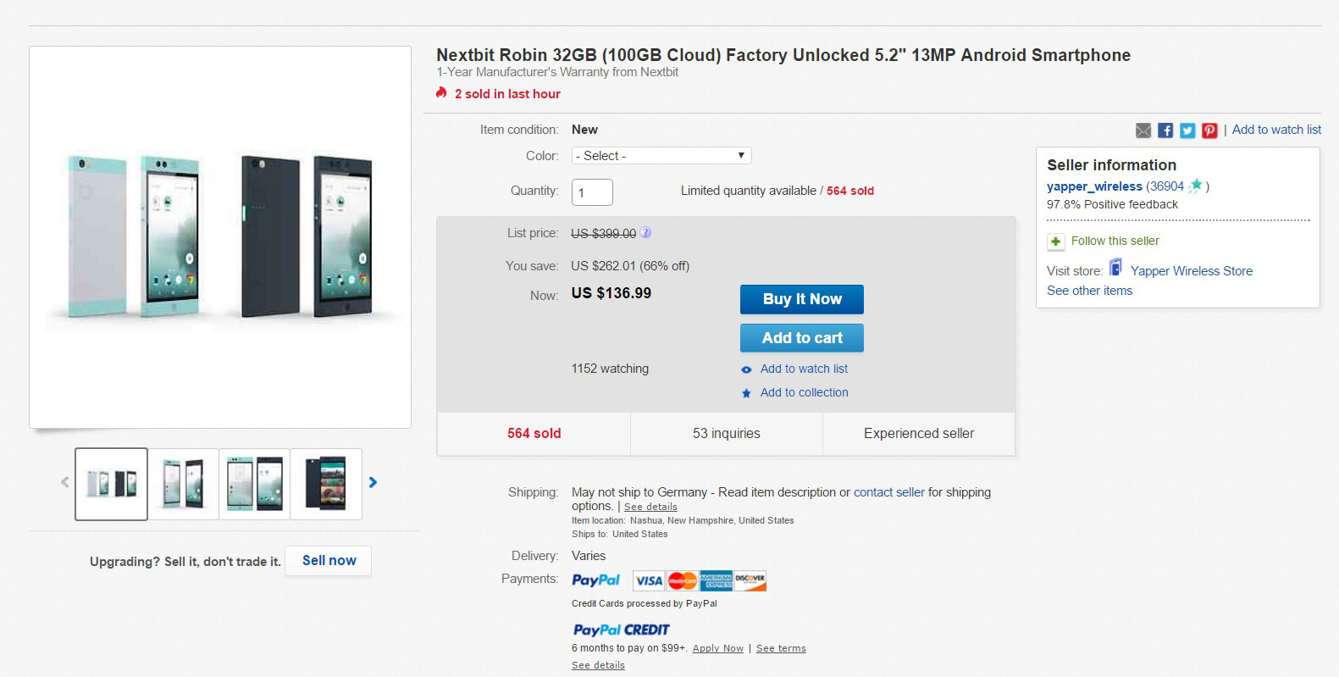Click the list price help icon
This screenshot has height=677, width=1339.
[645, 233]
